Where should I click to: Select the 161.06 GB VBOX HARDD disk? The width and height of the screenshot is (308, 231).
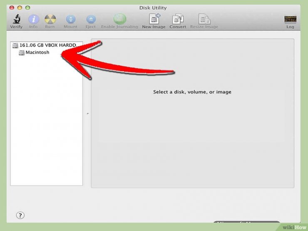(47, 45)
